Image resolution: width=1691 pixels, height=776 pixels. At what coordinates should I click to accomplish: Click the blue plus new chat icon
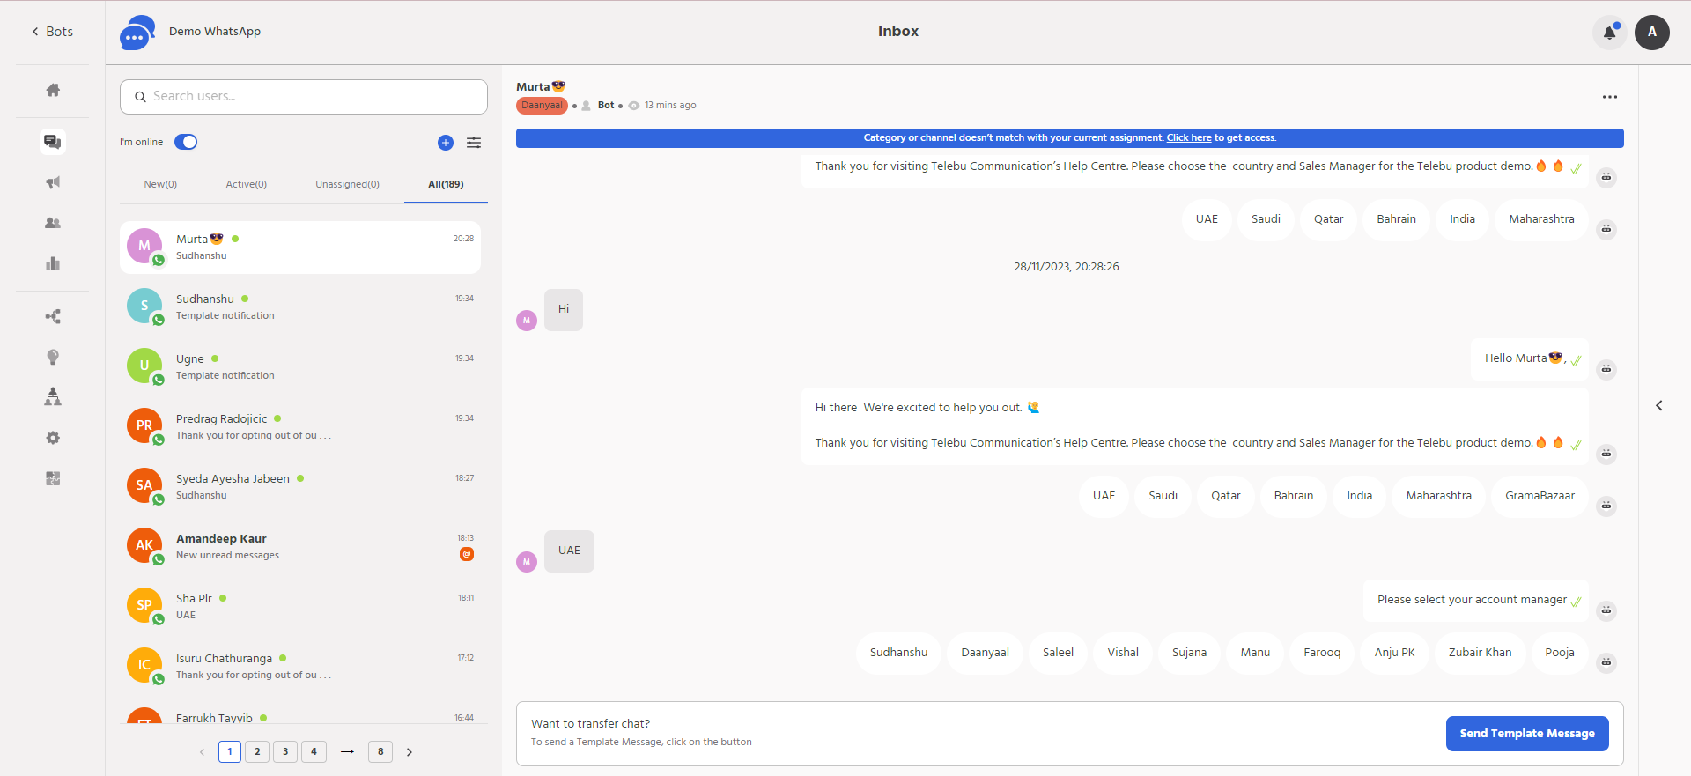[446, 143]
